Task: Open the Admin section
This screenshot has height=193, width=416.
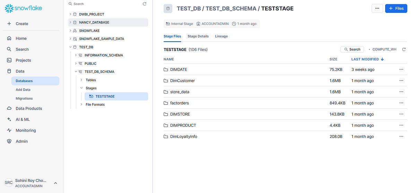Action: 21,141
